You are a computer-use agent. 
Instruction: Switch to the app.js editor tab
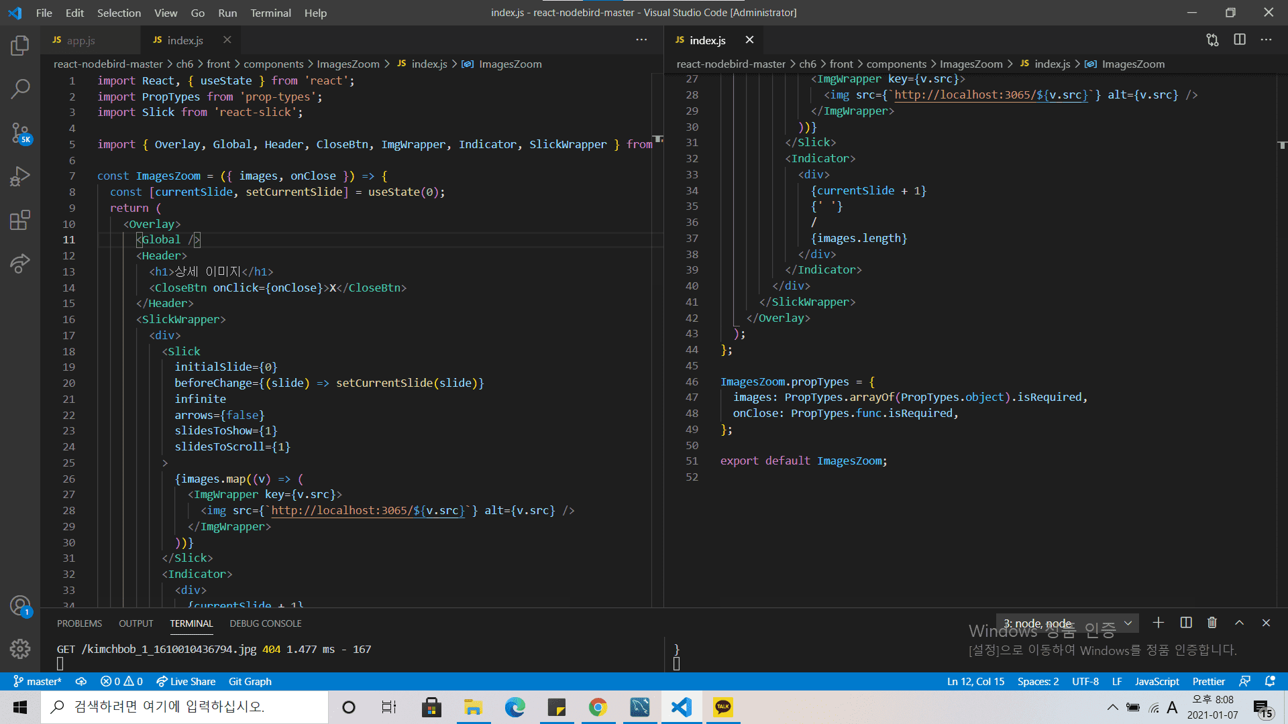pos(80,40)
